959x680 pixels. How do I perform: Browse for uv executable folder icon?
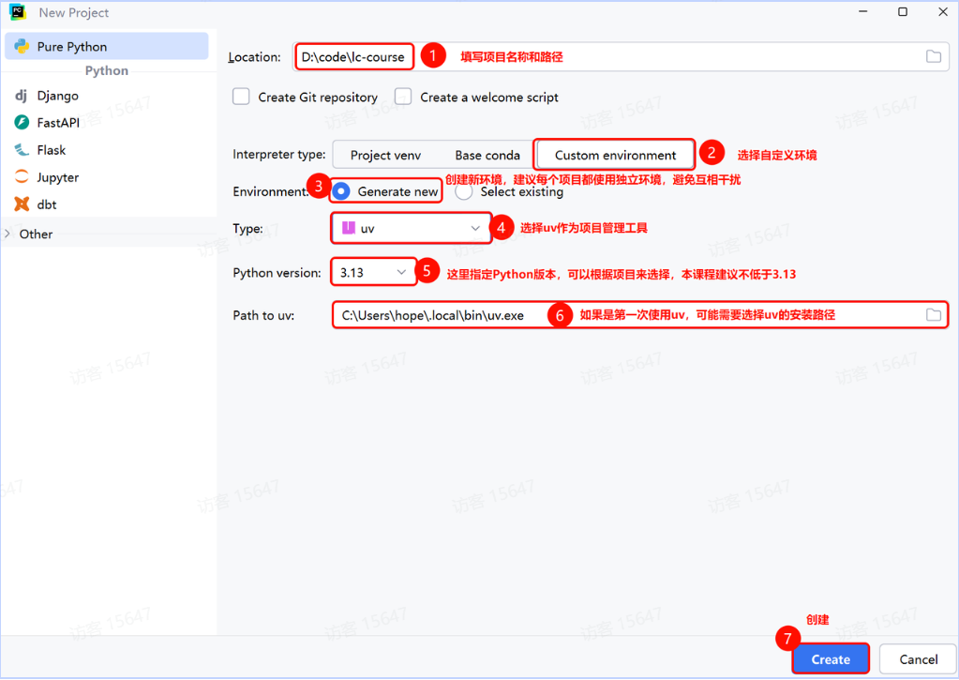pyautogui.click(x=934, y=315)
